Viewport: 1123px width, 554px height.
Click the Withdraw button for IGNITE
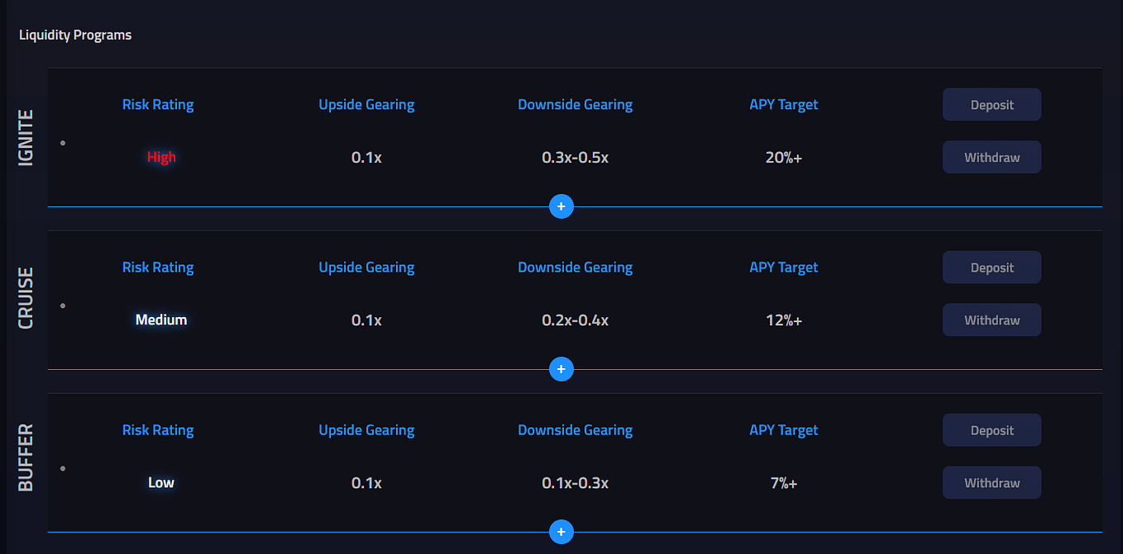point(992,157)
